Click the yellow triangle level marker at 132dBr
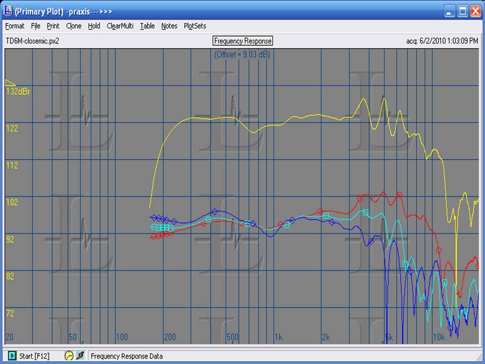 (x=10, y=82)
